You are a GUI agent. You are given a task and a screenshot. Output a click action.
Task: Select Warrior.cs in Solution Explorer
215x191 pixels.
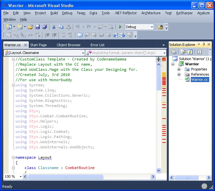tap(199, 80)
